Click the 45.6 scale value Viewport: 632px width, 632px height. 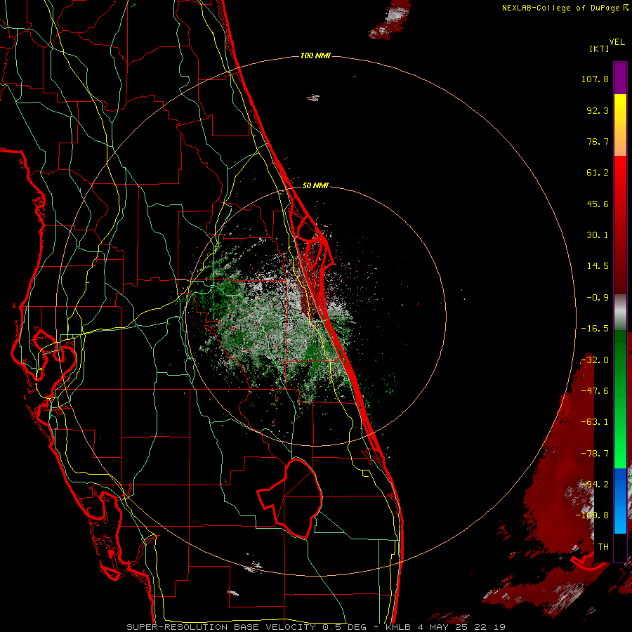point(598,204)
